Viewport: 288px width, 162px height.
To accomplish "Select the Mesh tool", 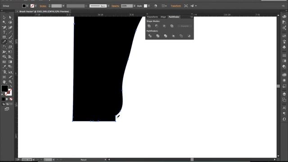I will click(4, 62).
